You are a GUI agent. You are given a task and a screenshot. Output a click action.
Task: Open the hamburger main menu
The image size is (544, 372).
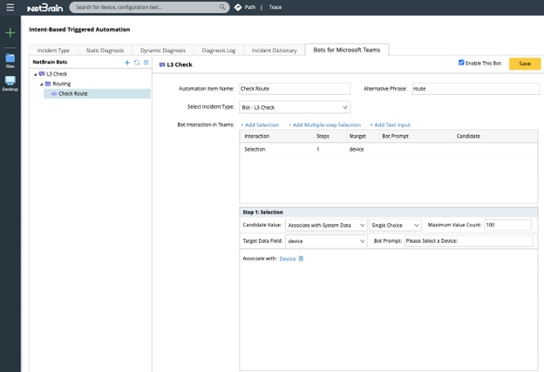(10, 7)
